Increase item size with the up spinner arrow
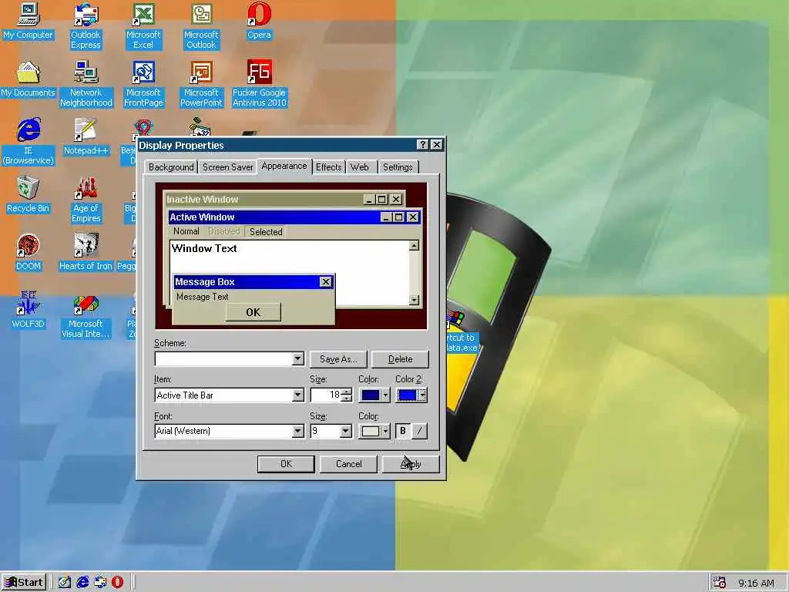 pyautogui.click(x=346, y=392)
